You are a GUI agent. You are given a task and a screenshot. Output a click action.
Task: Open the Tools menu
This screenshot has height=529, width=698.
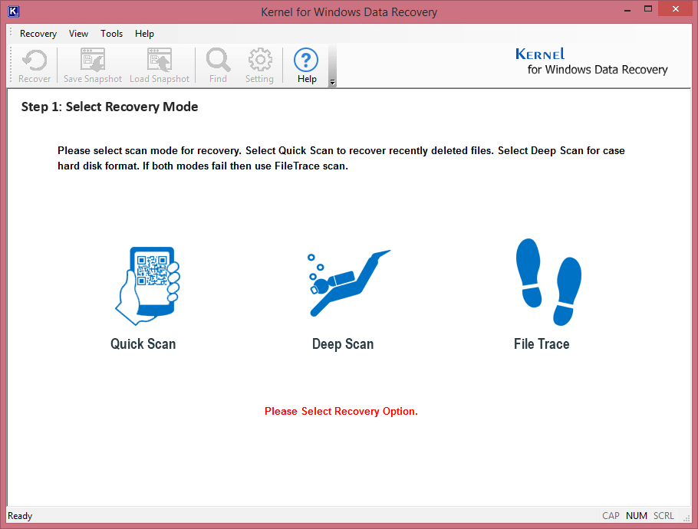click(x=111, y=34)
